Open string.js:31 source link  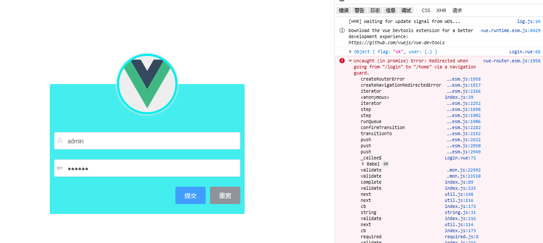460,212
